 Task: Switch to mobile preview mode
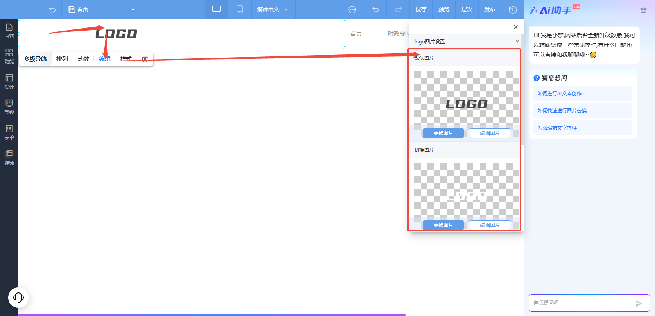point(240,9)
